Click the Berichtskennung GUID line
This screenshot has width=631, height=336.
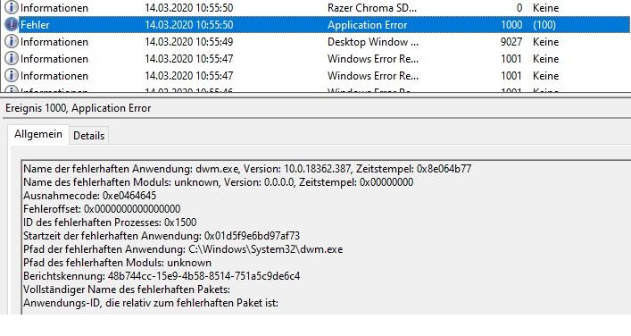click(162, 276)
